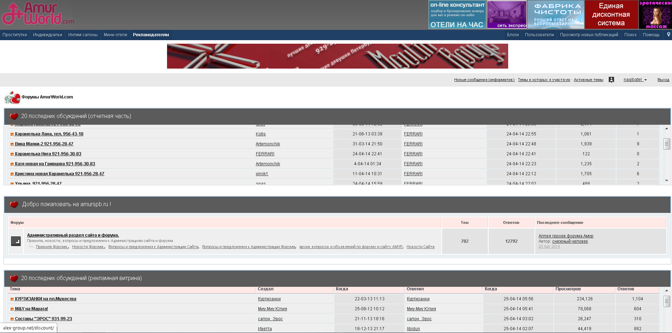Screen dimensions: 672x333
Task: Click the AmurWorld.com logo
Action: click(38, 14)
